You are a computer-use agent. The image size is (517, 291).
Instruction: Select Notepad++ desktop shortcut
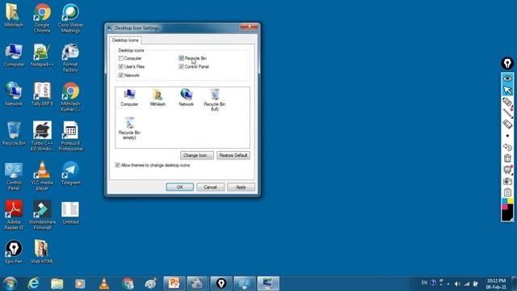[x=42, y=55]
